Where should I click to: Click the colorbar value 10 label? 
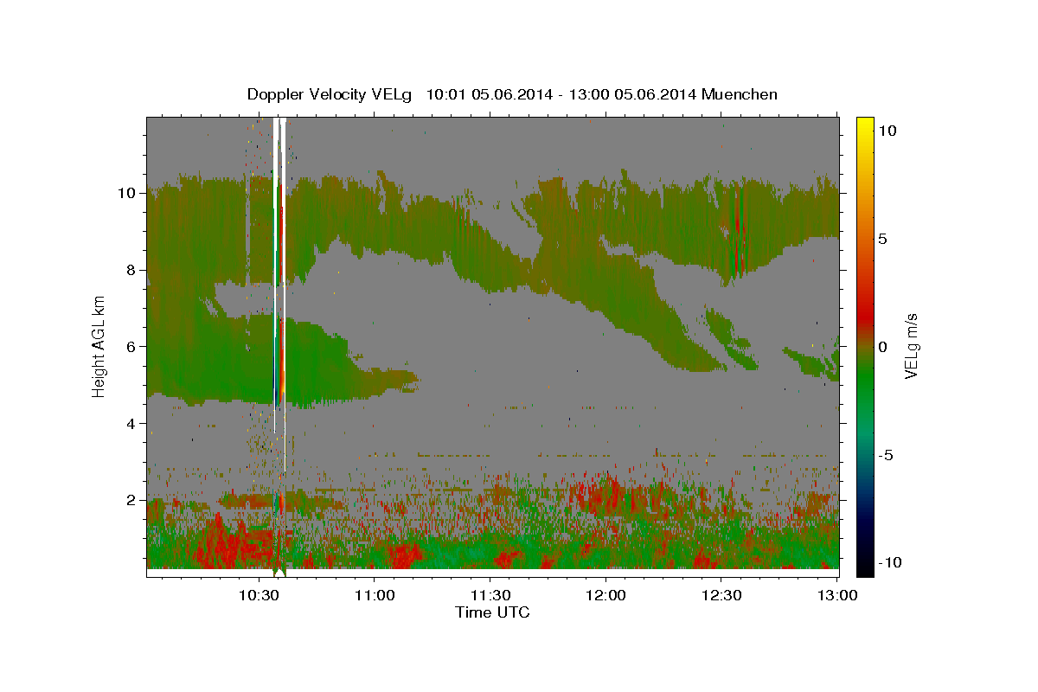point(887,131)
